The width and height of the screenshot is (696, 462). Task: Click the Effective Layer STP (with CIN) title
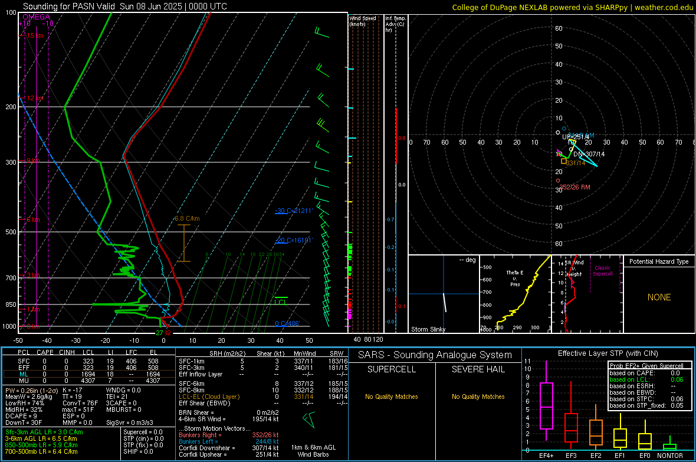tap(608, 353)
